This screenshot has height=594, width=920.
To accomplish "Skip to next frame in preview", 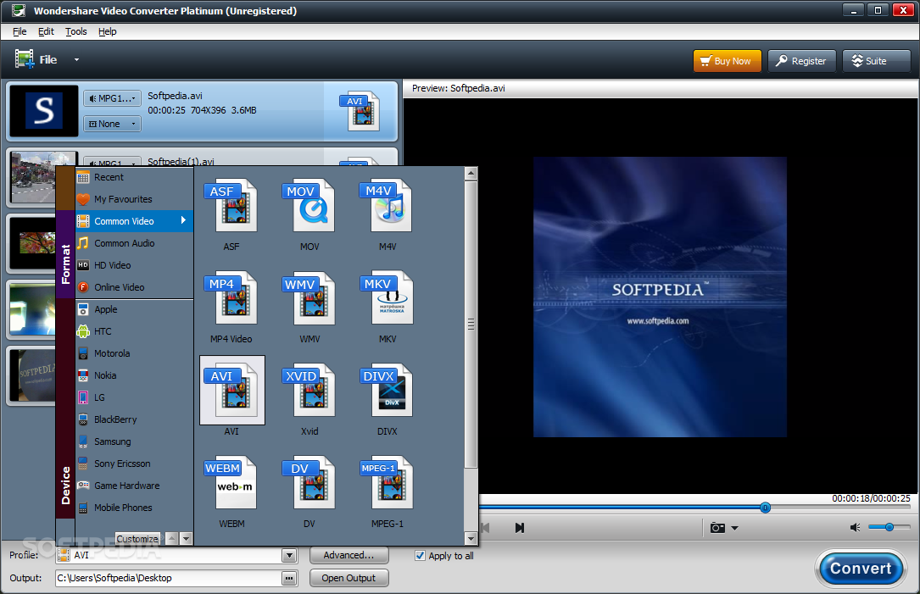I will tap(519, 528).
